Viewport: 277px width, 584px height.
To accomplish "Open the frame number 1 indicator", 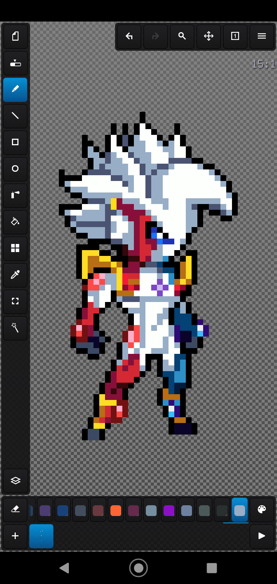I will pyautogui.click(x=235, y=36).
